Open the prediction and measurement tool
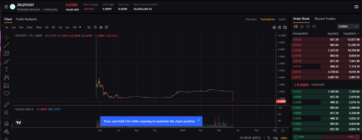This screenshot has width=362, height=140. 7,85
